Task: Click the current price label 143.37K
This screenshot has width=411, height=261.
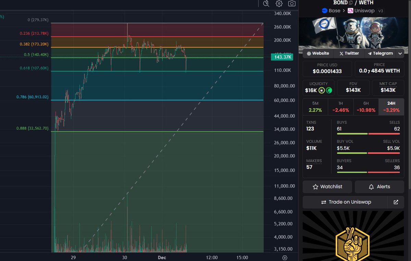Action: (283, 57)
